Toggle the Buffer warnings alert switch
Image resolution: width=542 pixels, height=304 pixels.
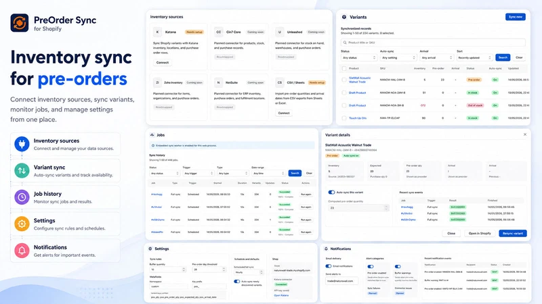[x=398, y=266]
